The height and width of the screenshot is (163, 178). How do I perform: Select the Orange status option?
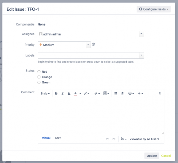[x=39, y=77]
